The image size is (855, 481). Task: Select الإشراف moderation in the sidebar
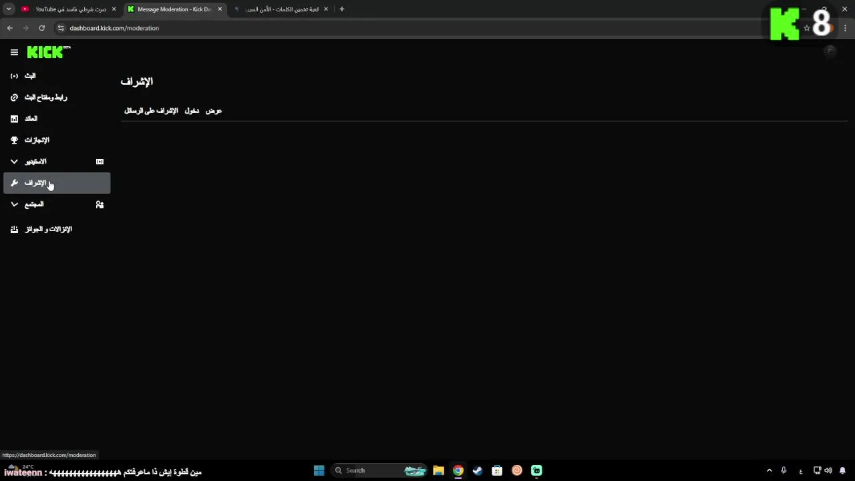tap(57, 183)
